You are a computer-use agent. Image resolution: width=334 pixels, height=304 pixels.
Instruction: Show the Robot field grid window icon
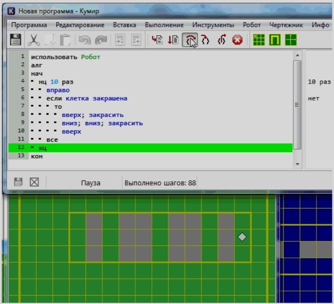coord(259,40)
